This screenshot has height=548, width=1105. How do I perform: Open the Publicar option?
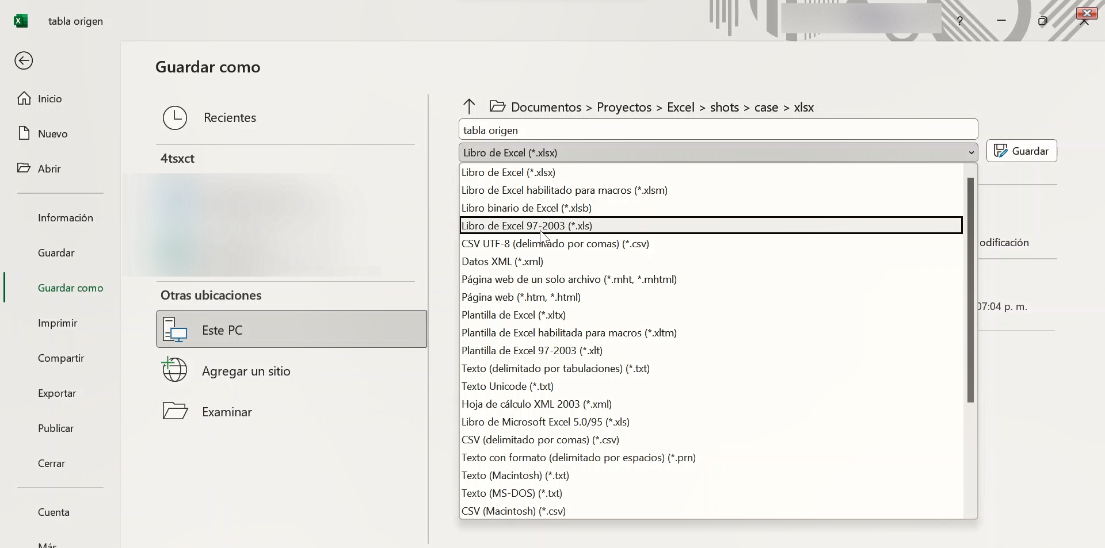[56, 428]
